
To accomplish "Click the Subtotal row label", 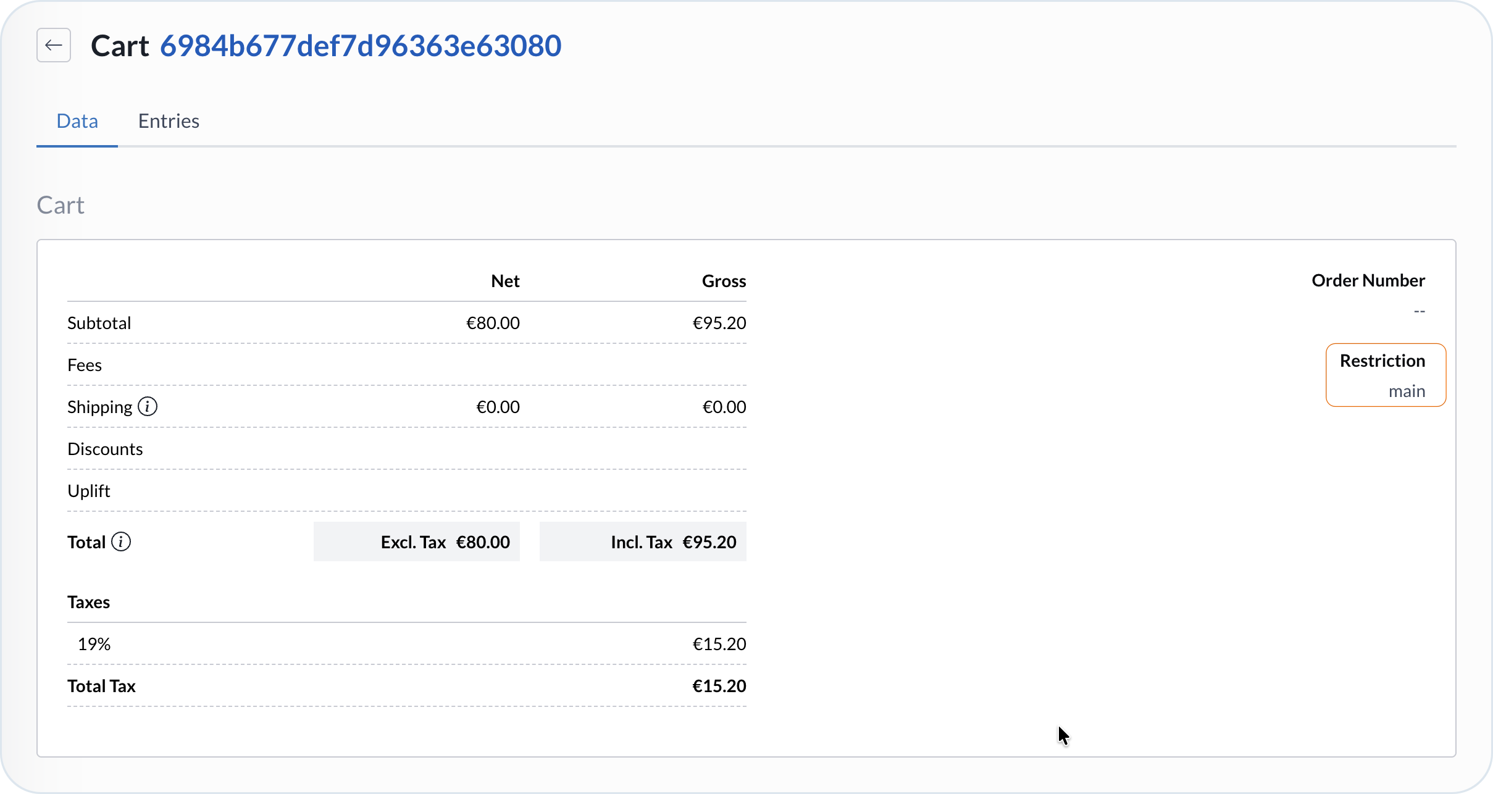I will coord(99,323).
